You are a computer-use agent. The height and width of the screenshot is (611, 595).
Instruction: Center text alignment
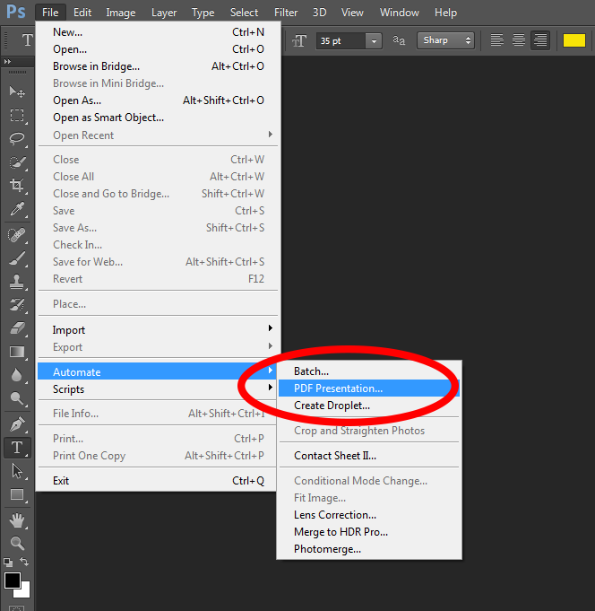[519, 40]
